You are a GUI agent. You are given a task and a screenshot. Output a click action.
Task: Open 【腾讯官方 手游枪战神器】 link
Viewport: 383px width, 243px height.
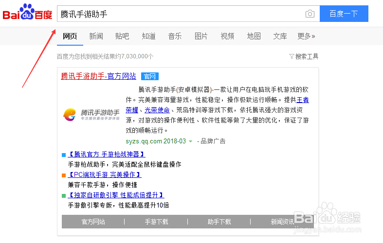(x=107, y=154)
